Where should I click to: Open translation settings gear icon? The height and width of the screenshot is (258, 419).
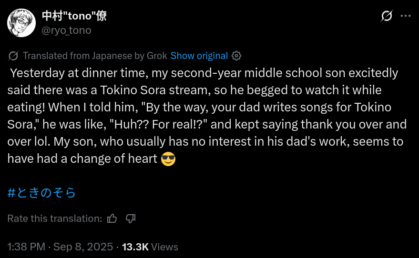coord(236,56)
